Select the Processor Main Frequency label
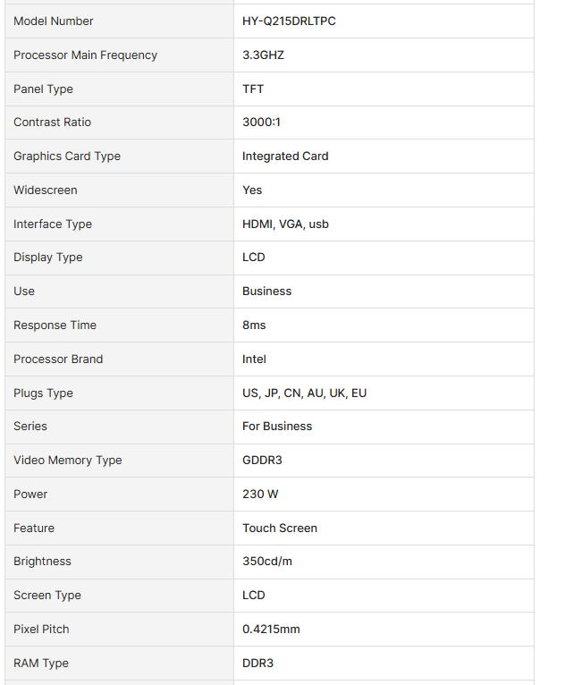This screenshot has height=685, width=582. pos(85,55)
